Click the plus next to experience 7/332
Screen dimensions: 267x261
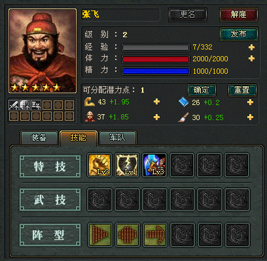pyautogui.click(x=251, y=47)
